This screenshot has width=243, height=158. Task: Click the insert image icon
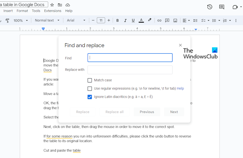pyautogui.click(x=175, y=20)
